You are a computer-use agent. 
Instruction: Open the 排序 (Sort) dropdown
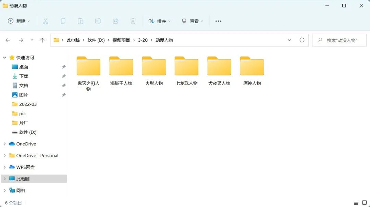pyautogui.click(x=159, y=21)
